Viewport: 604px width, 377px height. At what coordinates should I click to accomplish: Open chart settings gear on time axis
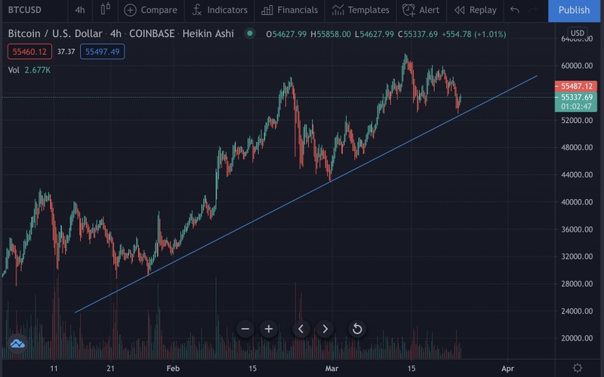pos(578,367)
